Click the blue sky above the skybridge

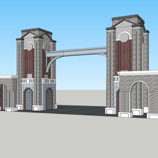click(x=79, y=26)
